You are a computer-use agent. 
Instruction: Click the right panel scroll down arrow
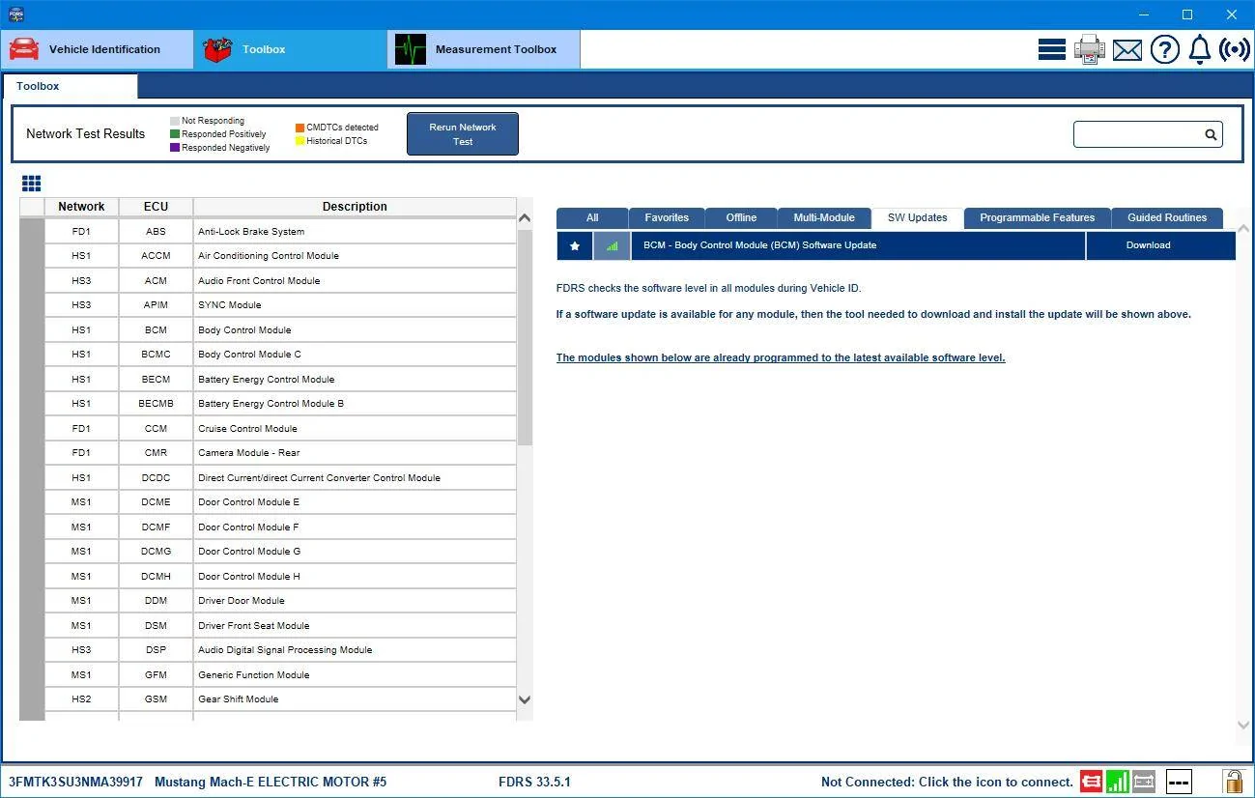point(1243,725)
